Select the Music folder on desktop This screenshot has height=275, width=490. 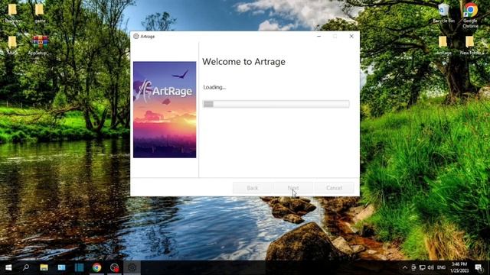pyautogui.click(x=12, y=46)
